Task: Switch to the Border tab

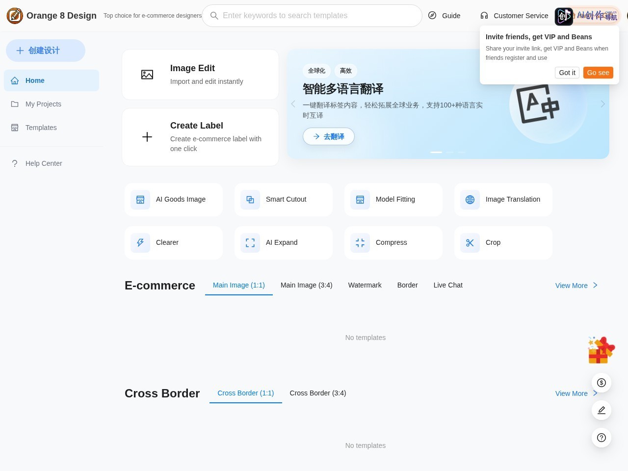Action: (408, 285)
